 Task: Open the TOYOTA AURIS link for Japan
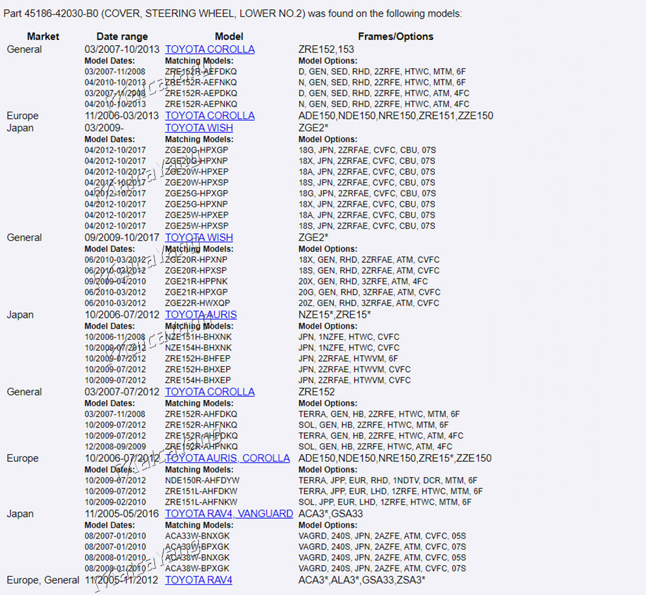[201, 315]
